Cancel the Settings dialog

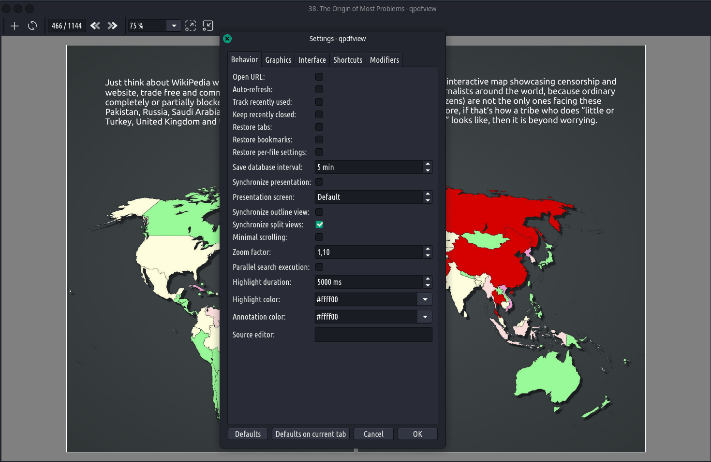tap(373, 434)
